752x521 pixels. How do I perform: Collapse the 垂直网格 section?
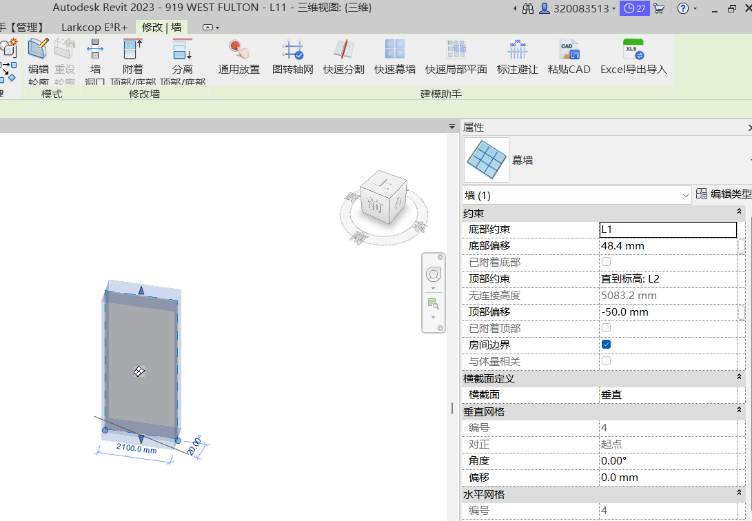pos(739,411)
